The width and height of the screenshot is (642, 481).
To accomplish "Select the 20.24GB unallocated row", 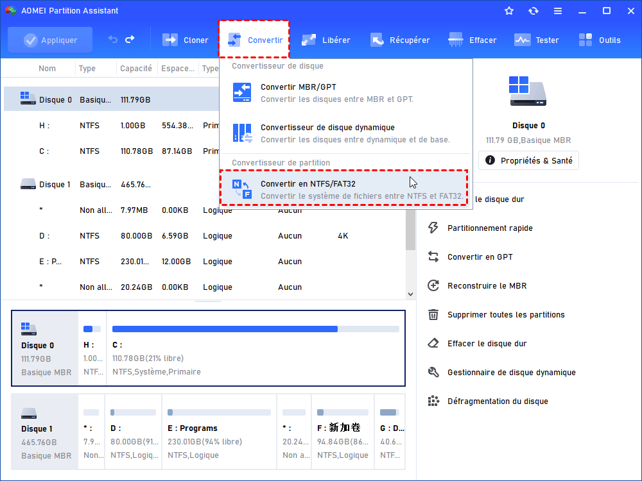I will coord(205,287).
